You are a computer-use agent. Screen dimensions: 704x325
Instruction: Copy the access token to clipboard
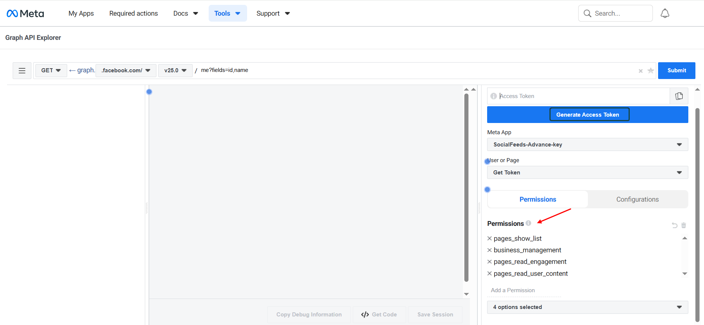tap(679, 96)
